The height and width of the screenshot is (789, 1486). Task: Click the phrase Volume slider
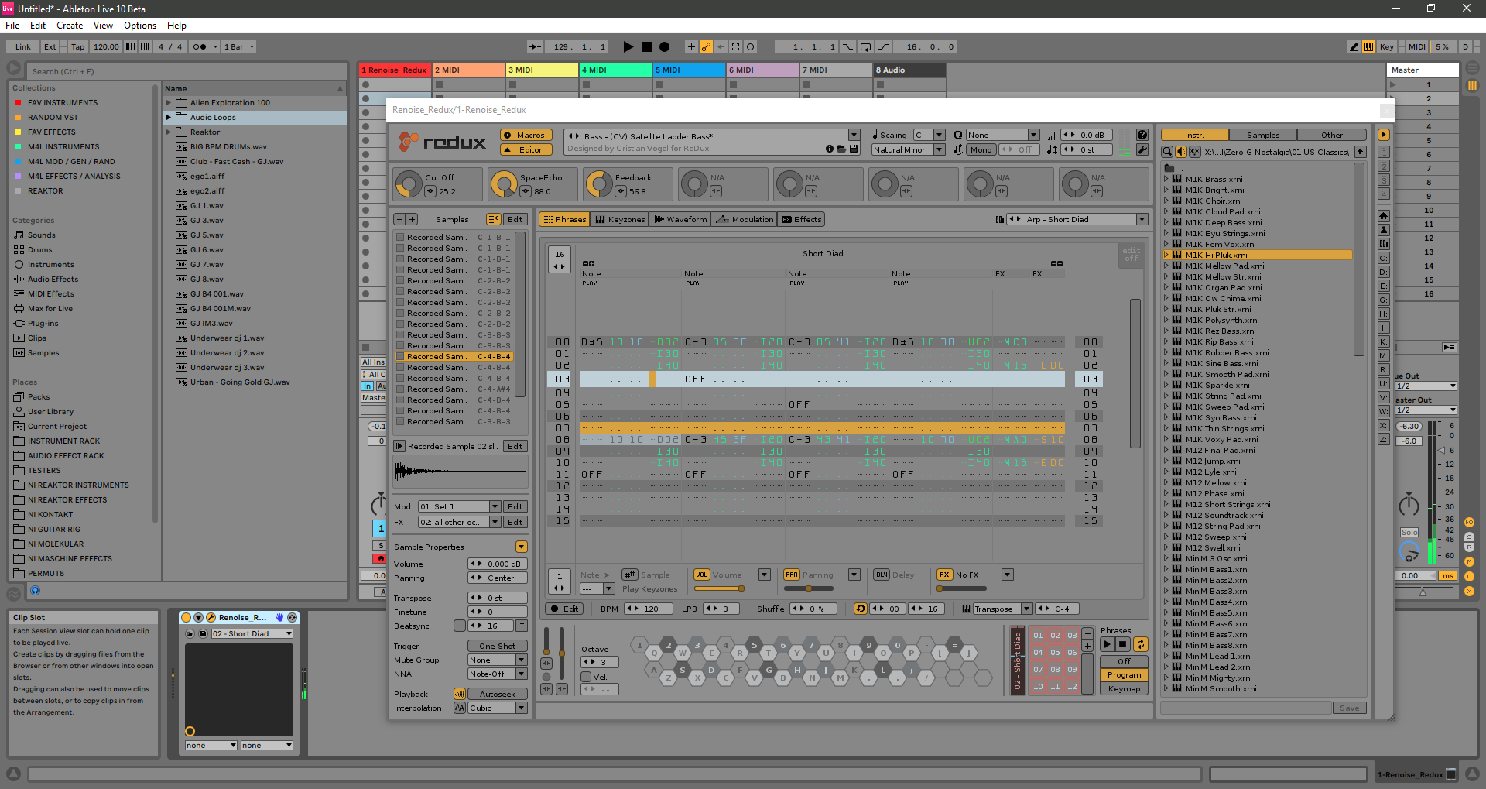point(719,588)
